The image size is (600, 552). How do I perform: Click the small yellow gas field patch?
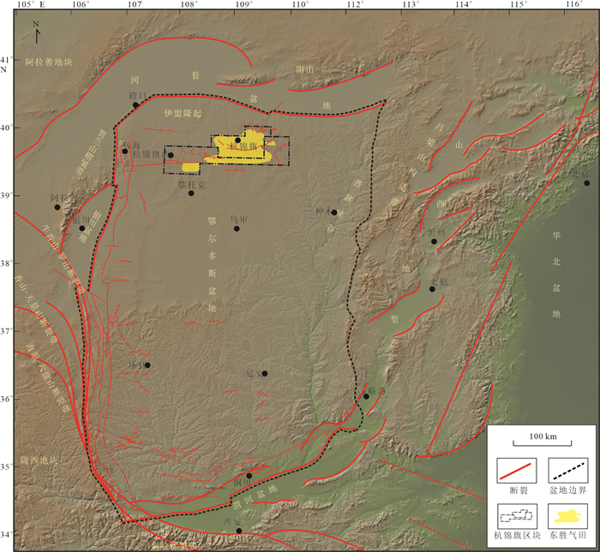(191, 167)
